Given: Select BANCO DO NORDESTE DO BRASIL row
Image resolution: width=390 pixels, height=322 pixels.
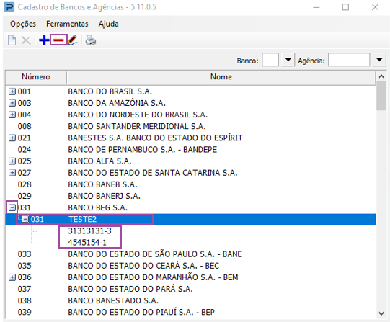Looking at the screenshot, I should pos(190,115).
